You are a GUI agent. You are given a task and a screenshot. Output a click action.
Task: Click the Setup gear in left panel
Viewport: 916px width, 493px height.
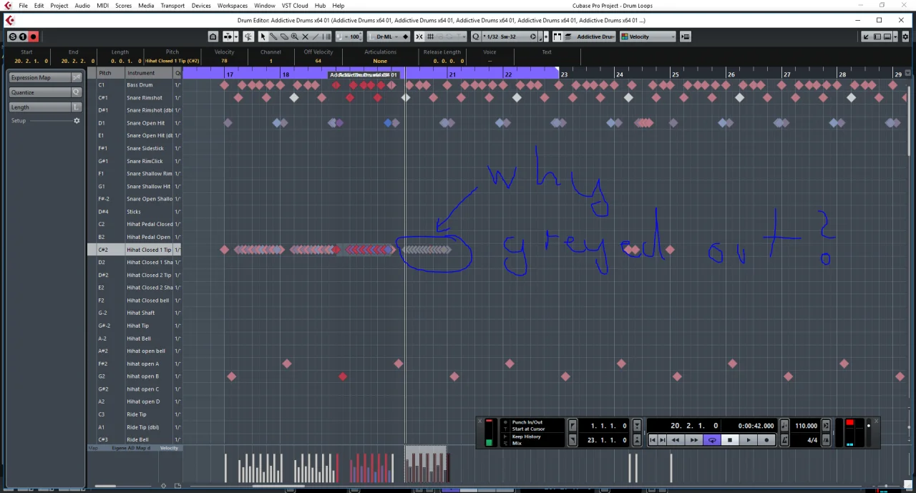[x=77, y=121]
